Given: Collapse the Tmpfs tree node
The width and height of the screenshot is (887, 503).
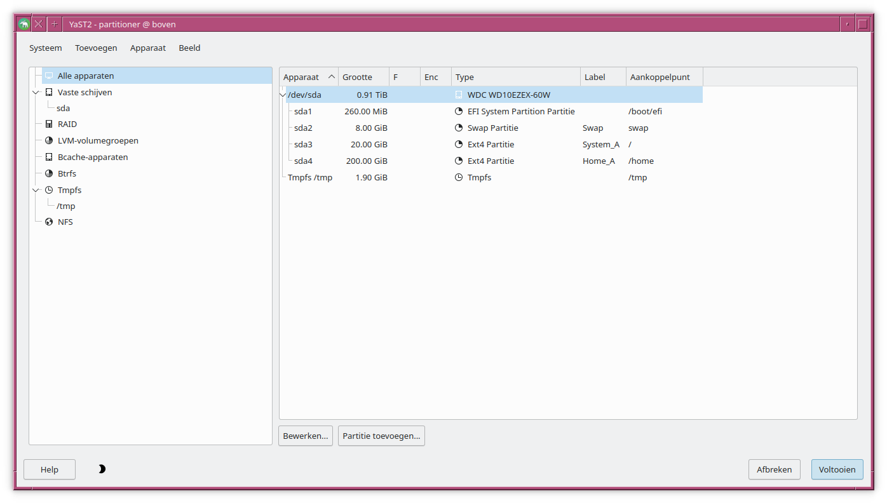Looking at the screenshot, I should (x=36, y=191).
